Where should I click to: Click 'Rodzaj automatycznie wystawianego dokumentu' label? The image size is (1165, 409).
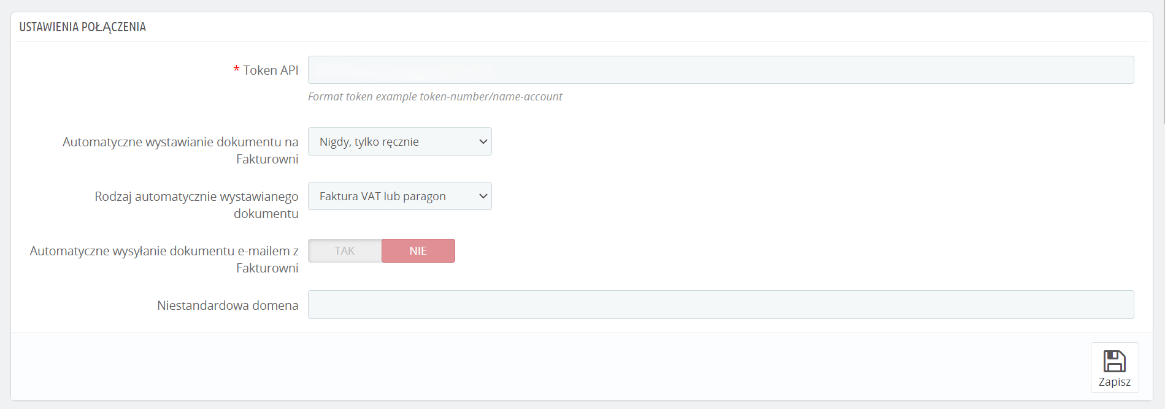tap(196, 204)
